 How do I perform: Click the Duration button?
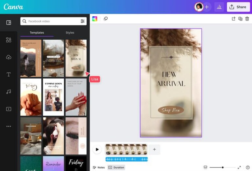pyautogui.click(x=116, y=167)
